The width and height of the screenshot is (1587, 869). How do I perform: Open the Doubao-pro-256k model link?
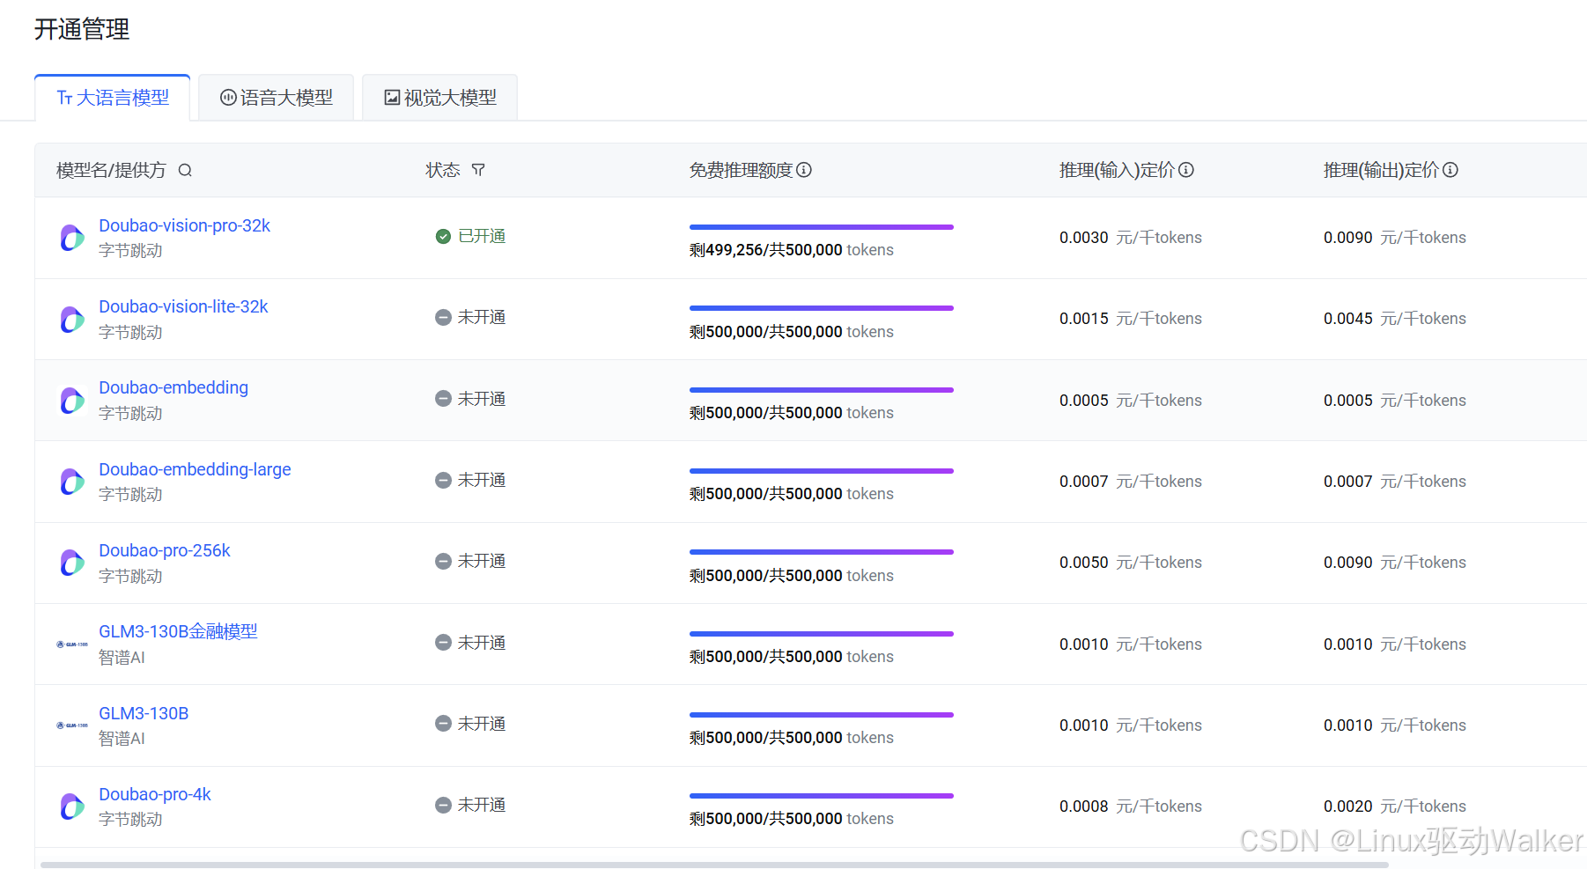click(165, 550)
